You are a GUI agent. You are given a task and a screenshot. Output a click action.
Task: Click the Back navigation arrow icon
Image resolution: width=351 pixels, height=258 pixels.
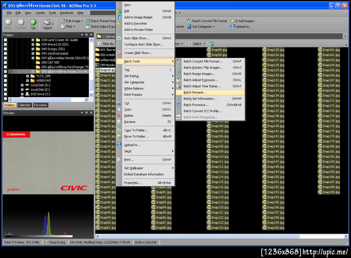pos(8,22)
